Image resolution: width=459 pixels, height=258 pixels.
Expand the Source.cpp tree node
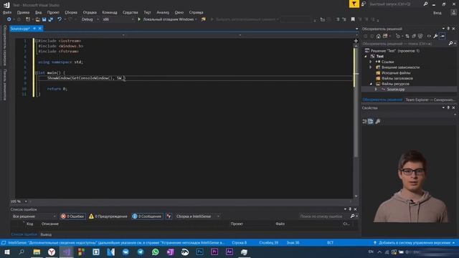[376, 89]
